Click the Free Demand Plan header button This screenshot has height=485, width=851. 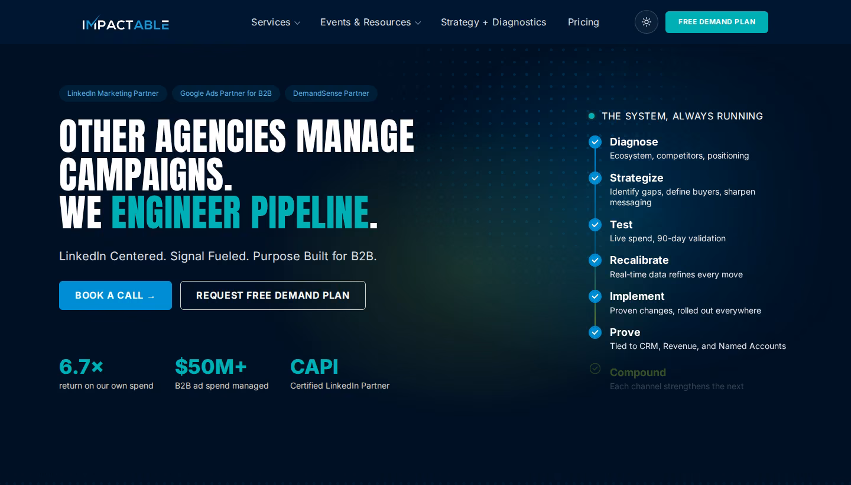pyautogui.click(x=717, y=22)
